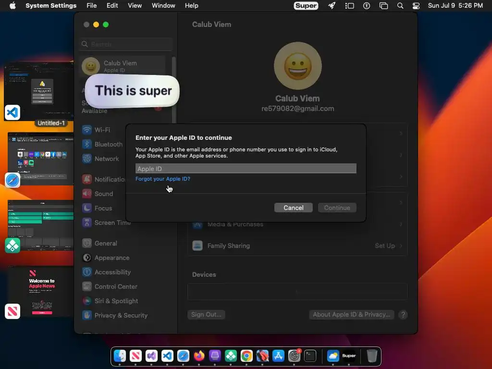Select Privacy & Security hand icon
Viewport: 492px width, 369px height.
pos(86,315)
